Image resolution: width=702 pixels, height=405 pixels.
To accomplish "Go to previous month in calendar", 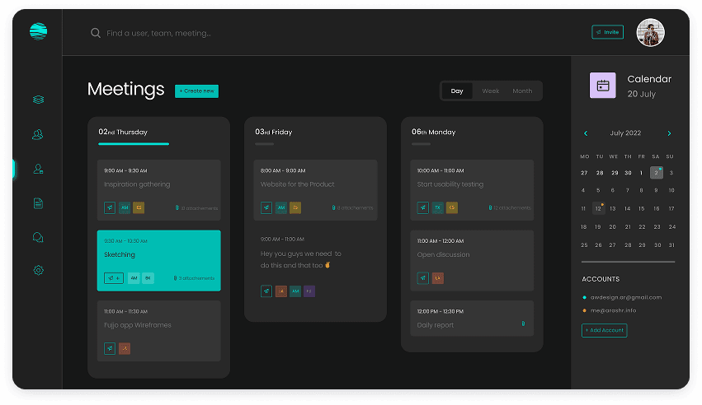I will click(x=586, y=133).
